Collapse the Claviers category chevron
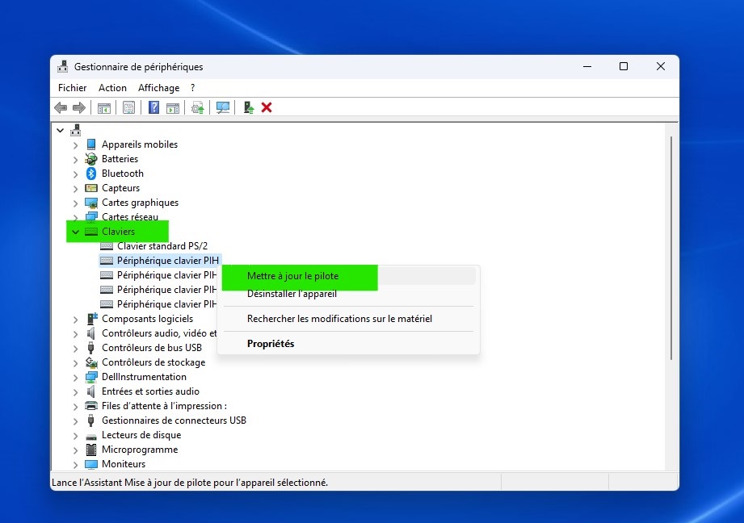Image resolution: width=744 pixels, height=523 pixels. pyautogui.click(x=75, y=232)
